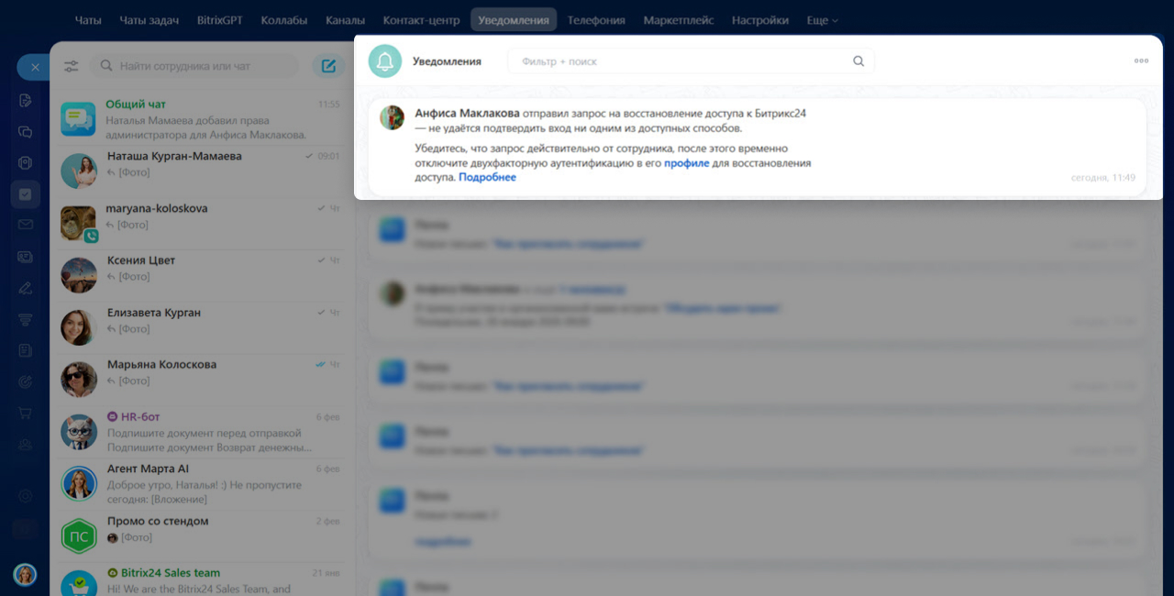Click the magnifier icon in notifications filter
Screen dimensions: 1174x596
(858, 61)
